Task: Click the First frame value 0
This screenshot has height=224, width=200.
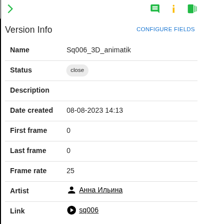Action: click(x=68, y=130)
